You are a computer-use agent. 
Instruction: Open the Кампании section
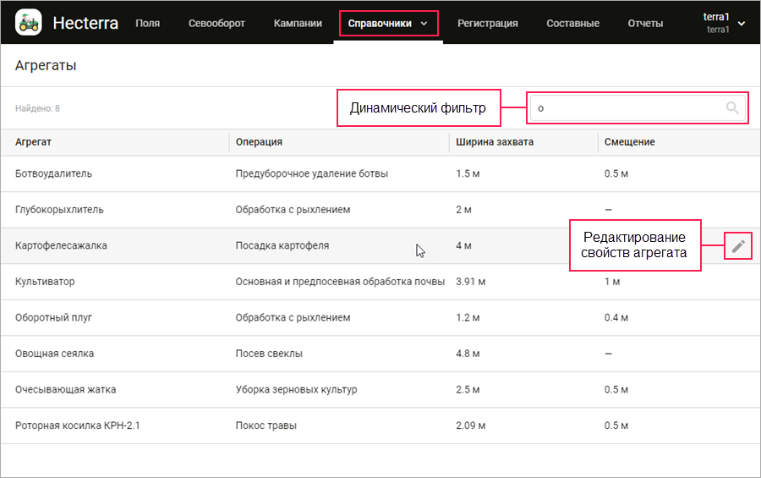(298, 23)
